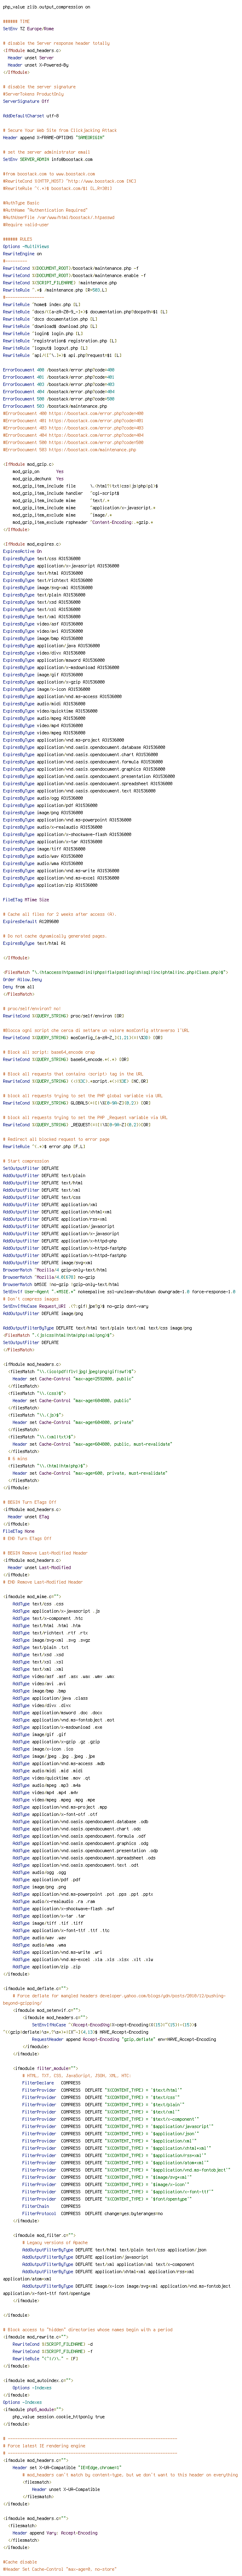Image resolution: width=242 pixels, height=2576 pixels.
Task: Select the 'SetEnv TZ Europe/Rome' line
Action: point(28,29)
